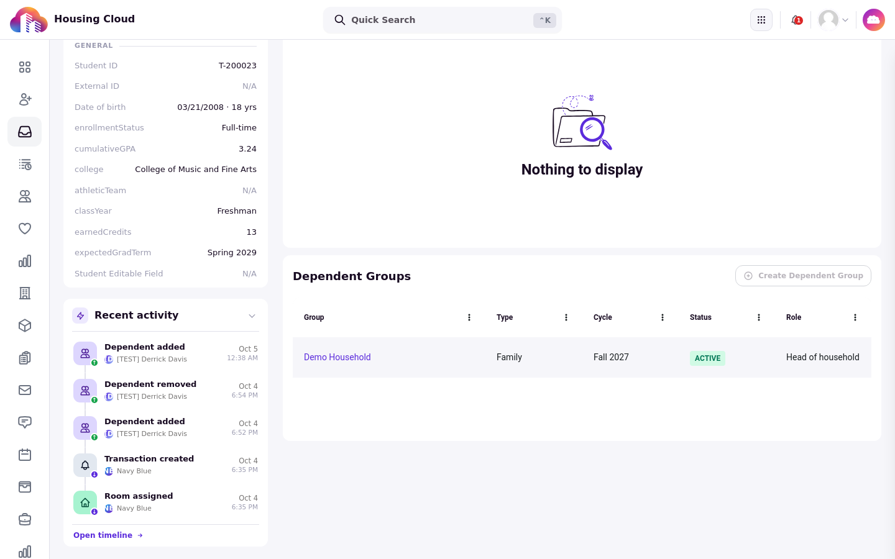Open the user avatar account dropdown
895x559 pixels.
833,20
